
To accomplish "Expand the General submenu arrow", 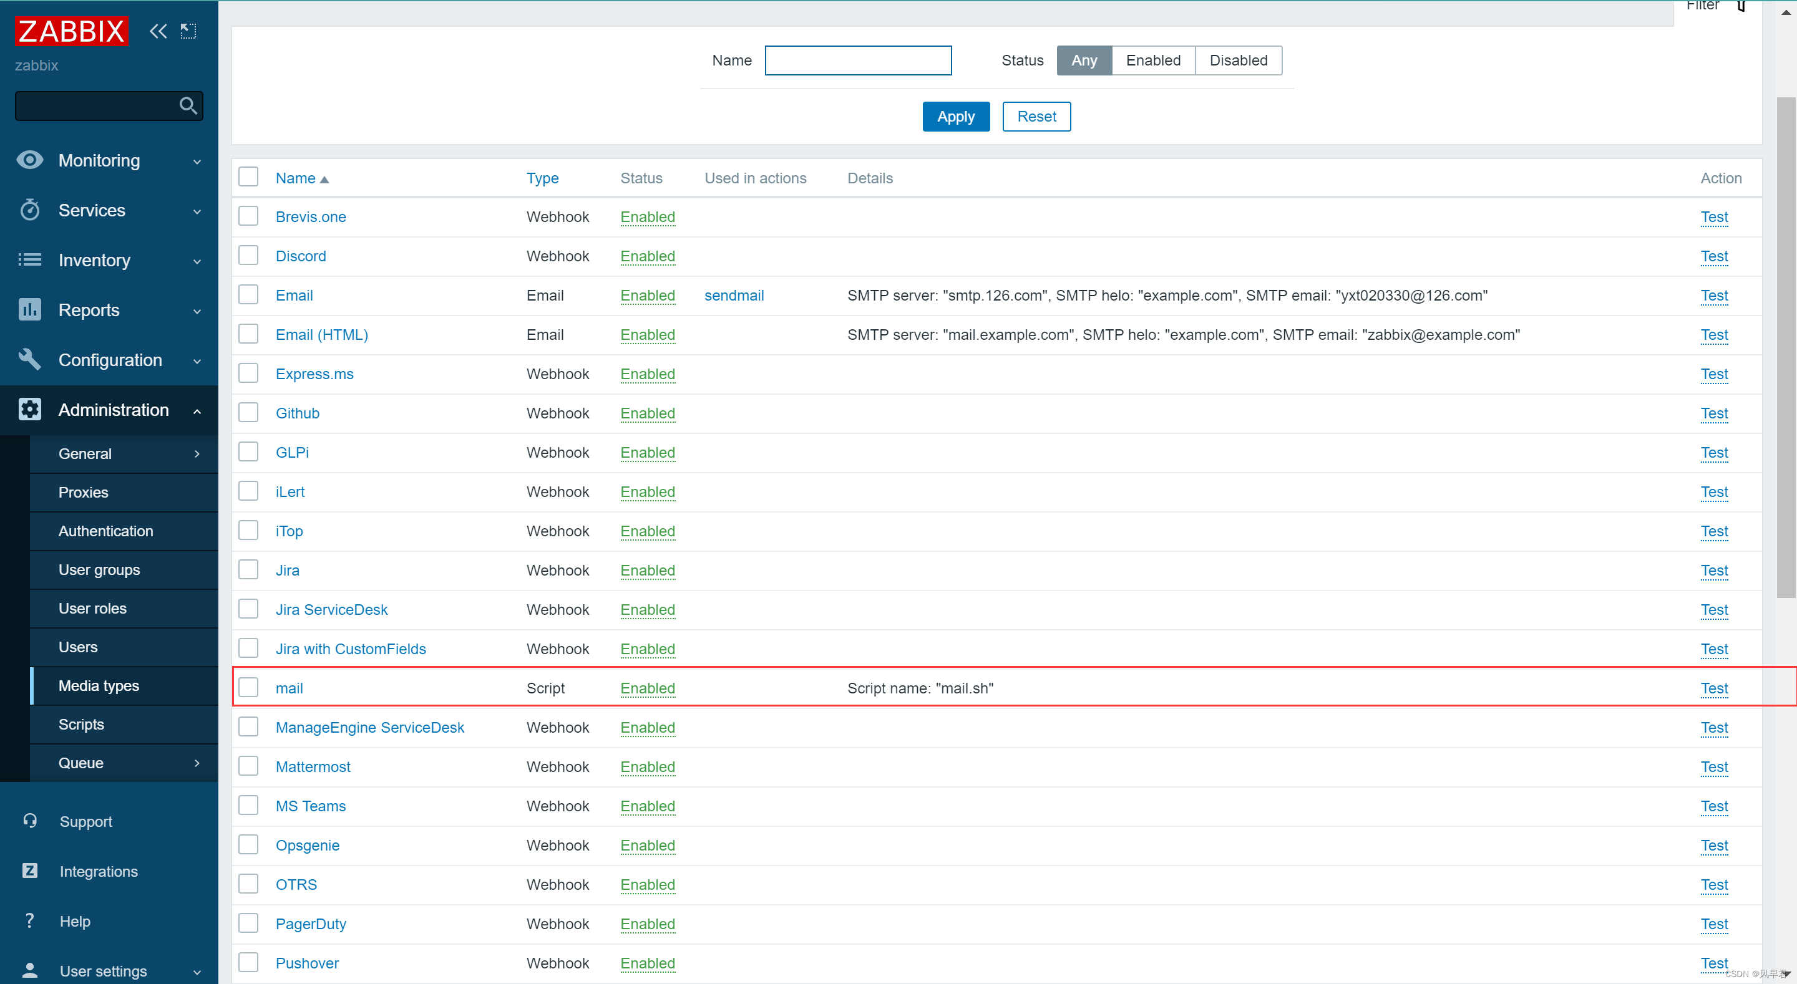I will tap(197, 454).
